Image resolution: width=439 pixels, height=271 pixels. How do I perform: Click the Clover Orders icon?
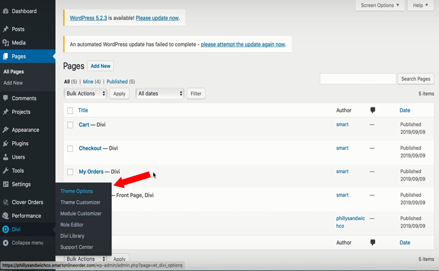[x=6, y=202]
